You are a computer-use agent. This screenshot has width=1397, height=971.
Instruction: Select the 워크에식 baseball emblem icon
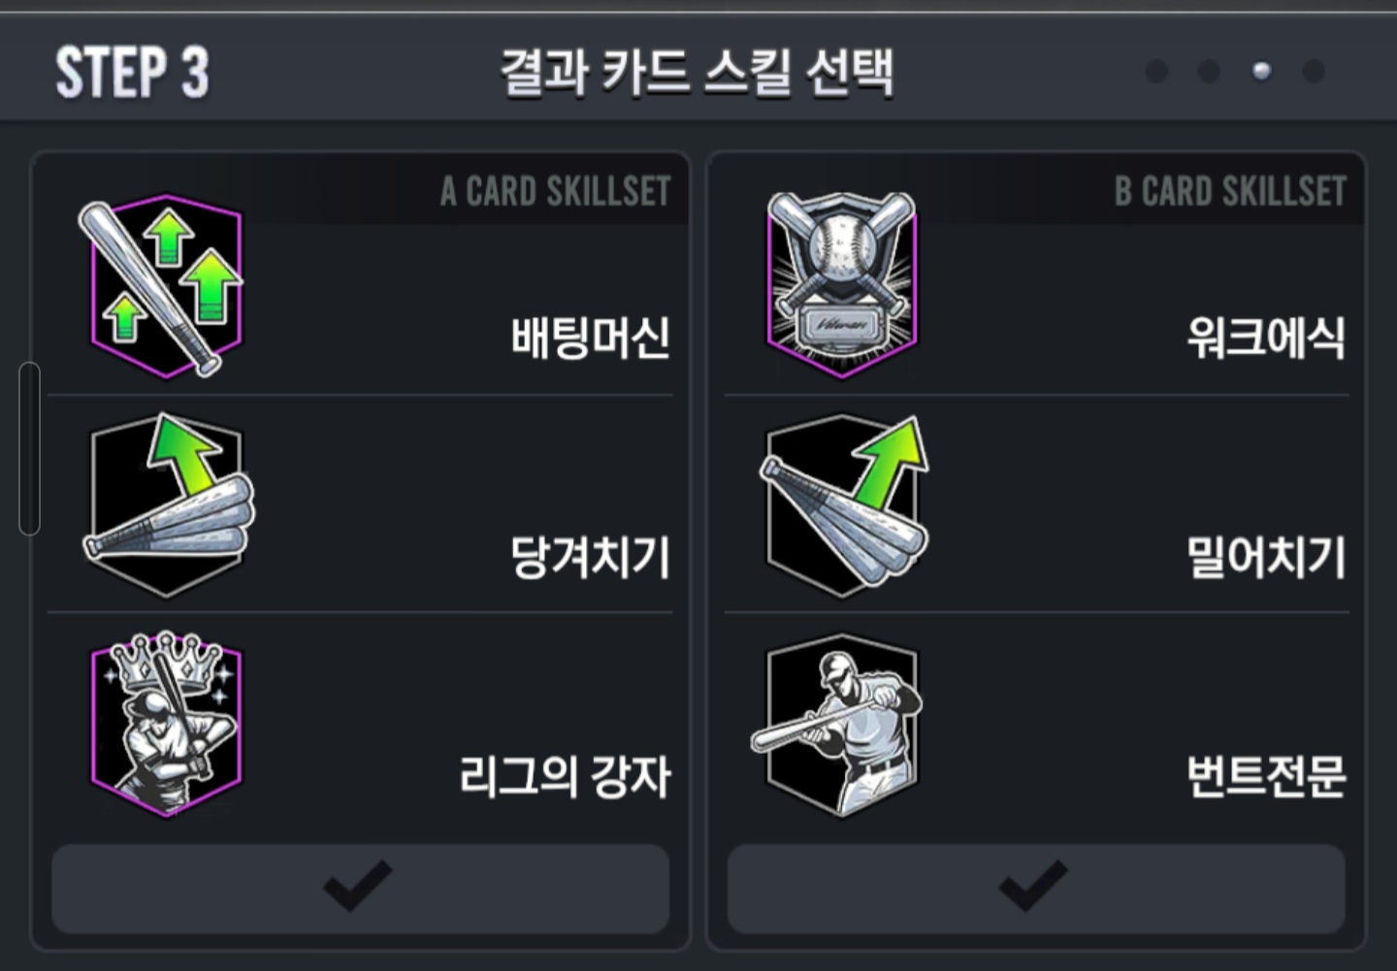pos(841,284)
